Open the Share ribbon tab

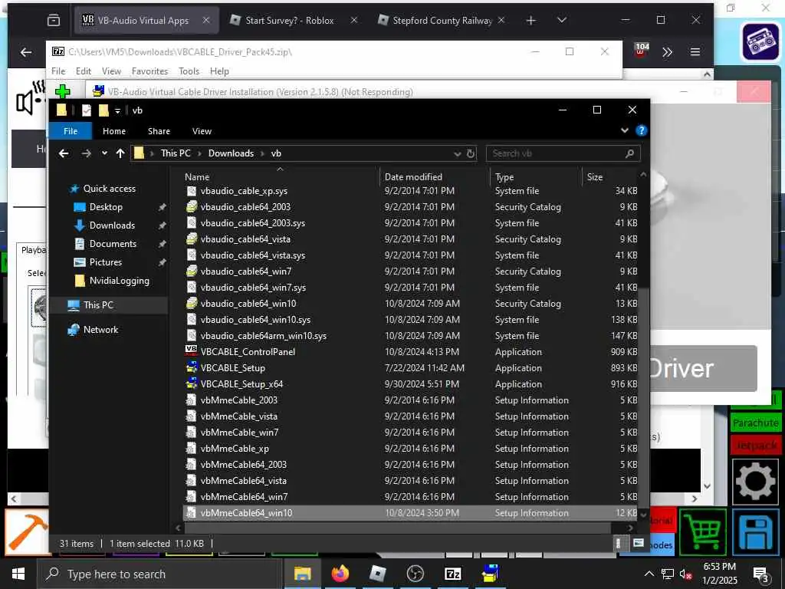159,131
